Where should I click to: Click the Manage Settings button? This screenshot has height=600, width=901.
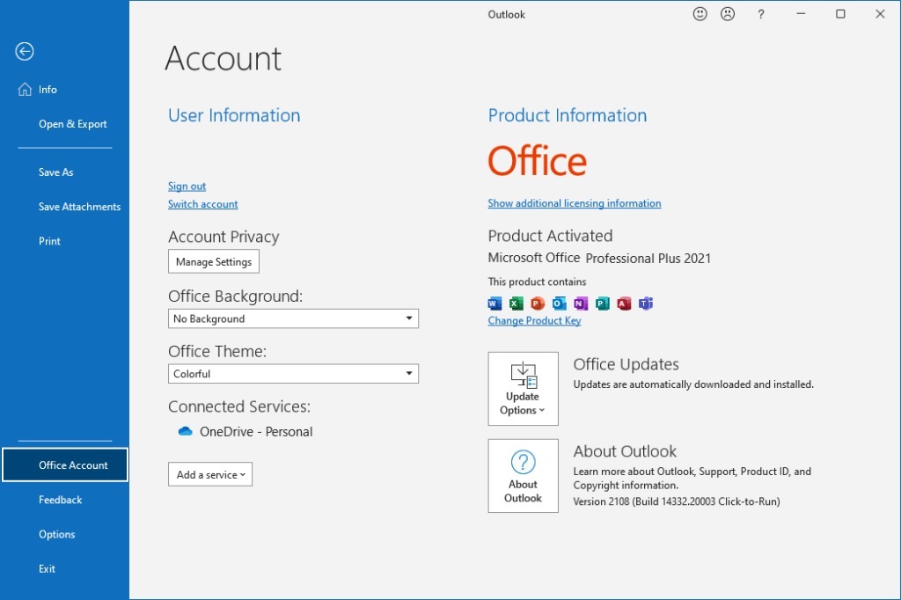[x=214, y=261]
